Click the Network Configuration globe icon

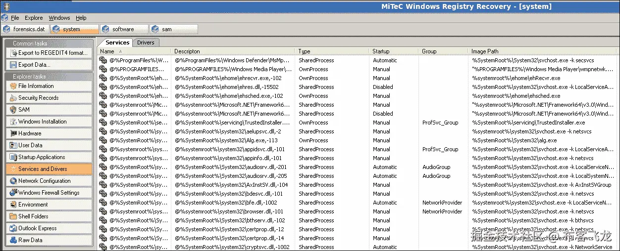[13, 181]
